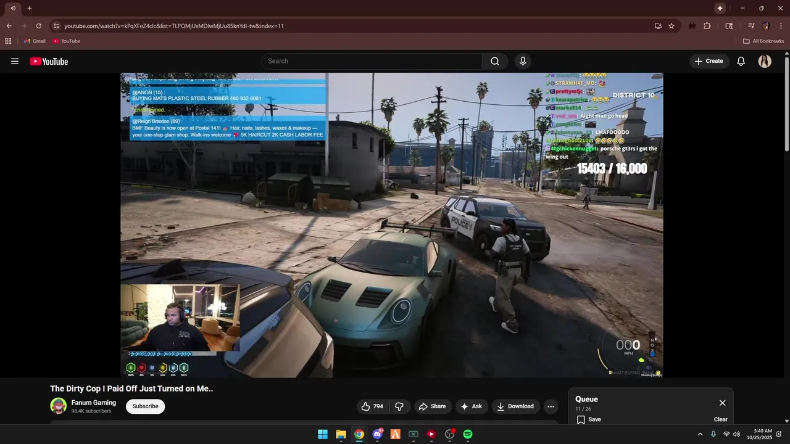Viewport: 790px width, 444px height.
Task: Start voice search with microphone icon
Action: [523, 61]
